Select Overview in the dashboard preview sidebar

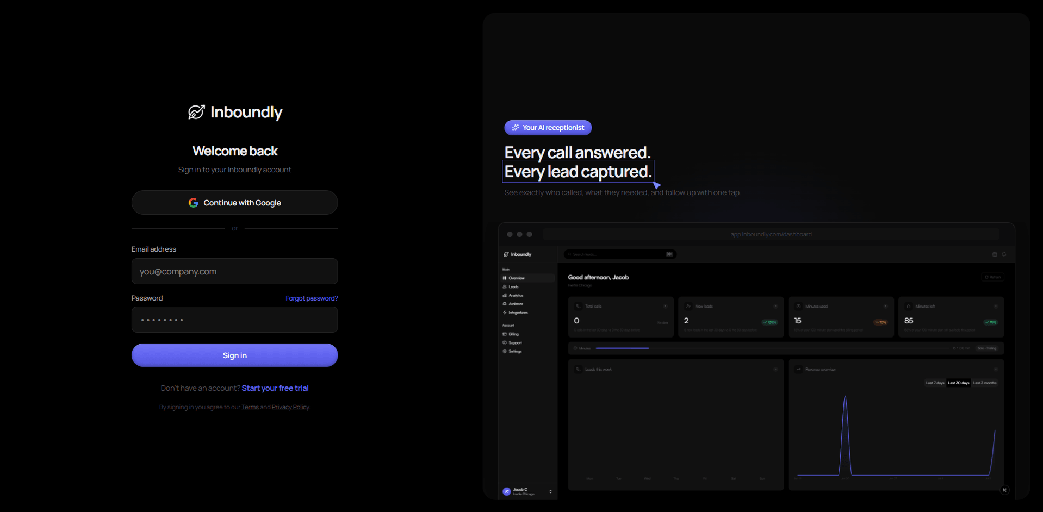tap(527, 278)
